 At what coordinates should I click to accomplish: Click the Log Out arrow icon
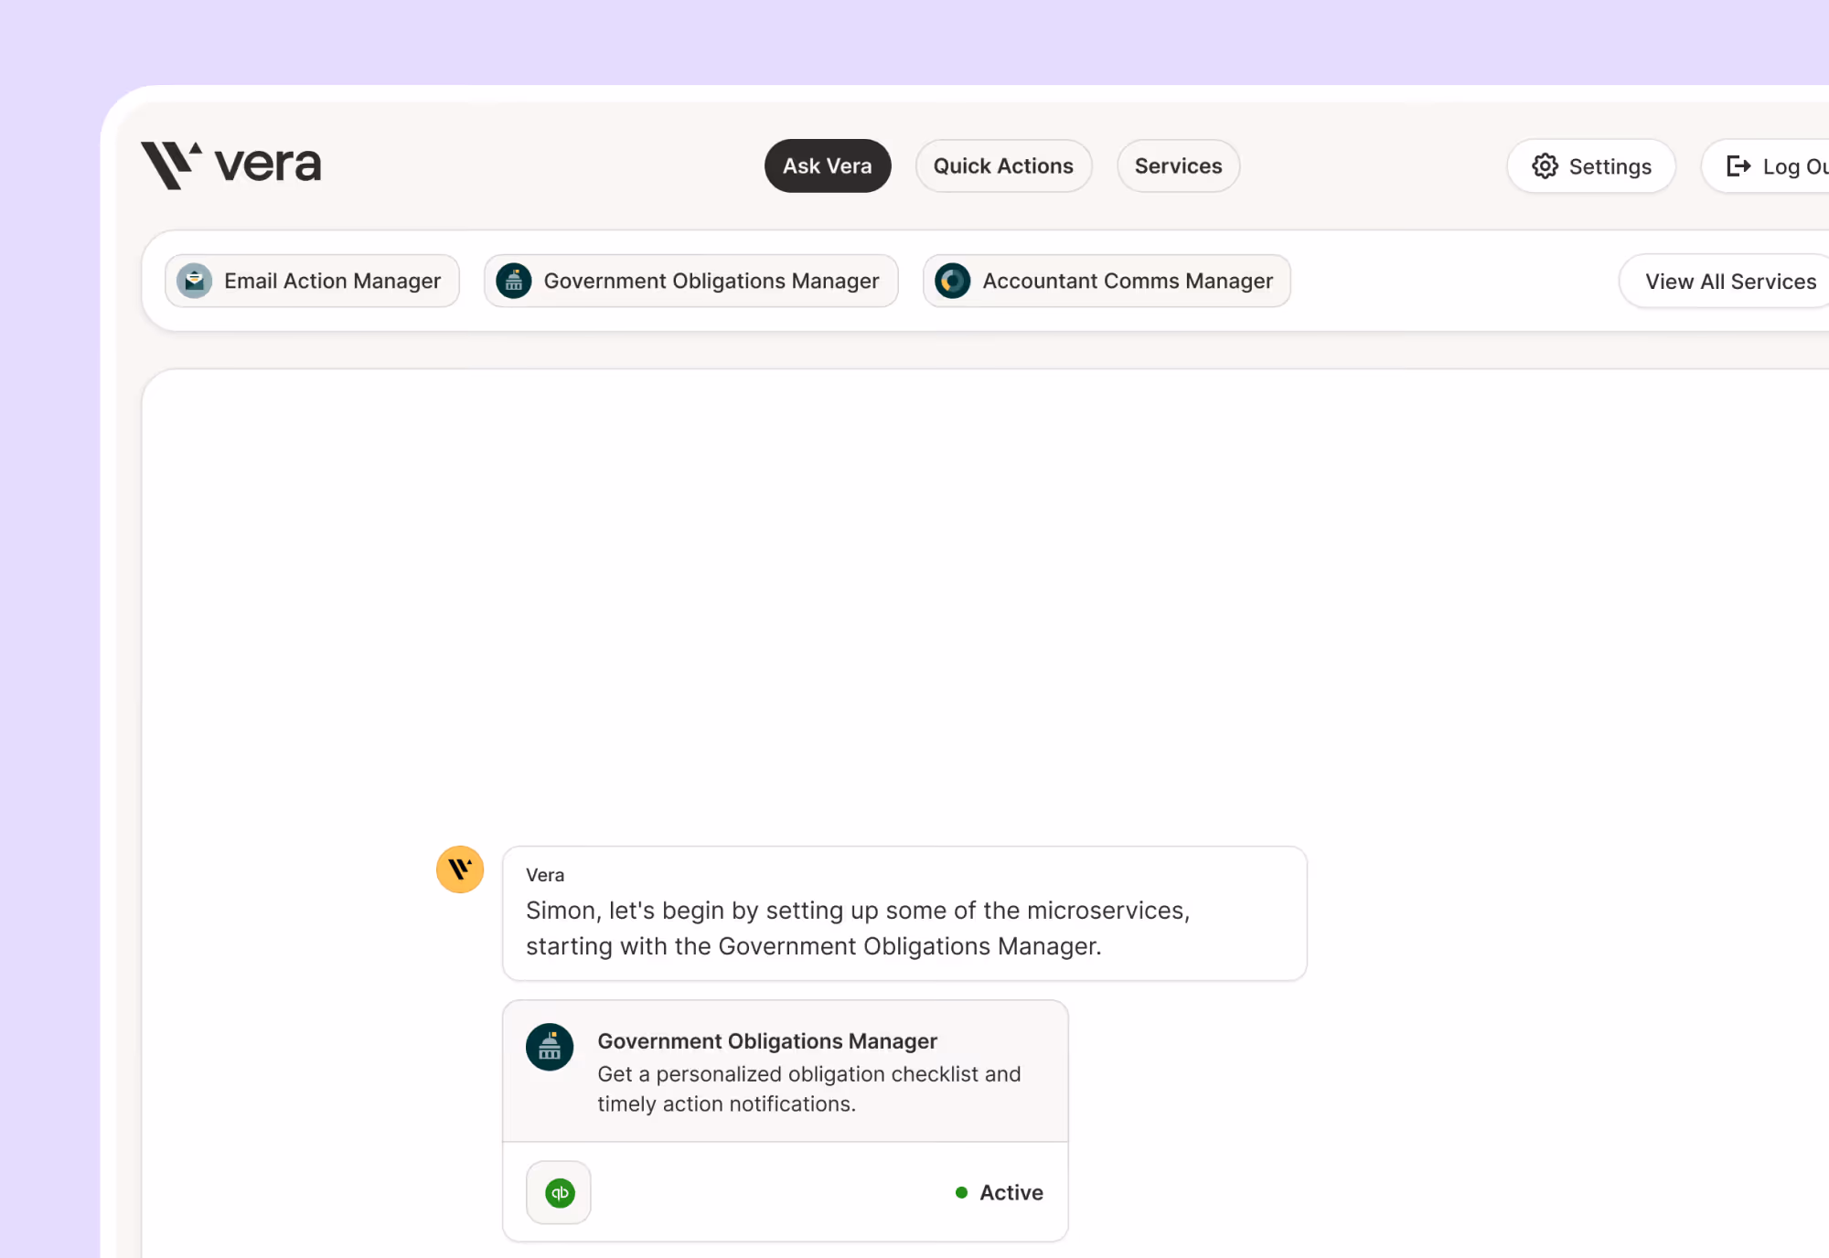click(x=1738, y=166)
